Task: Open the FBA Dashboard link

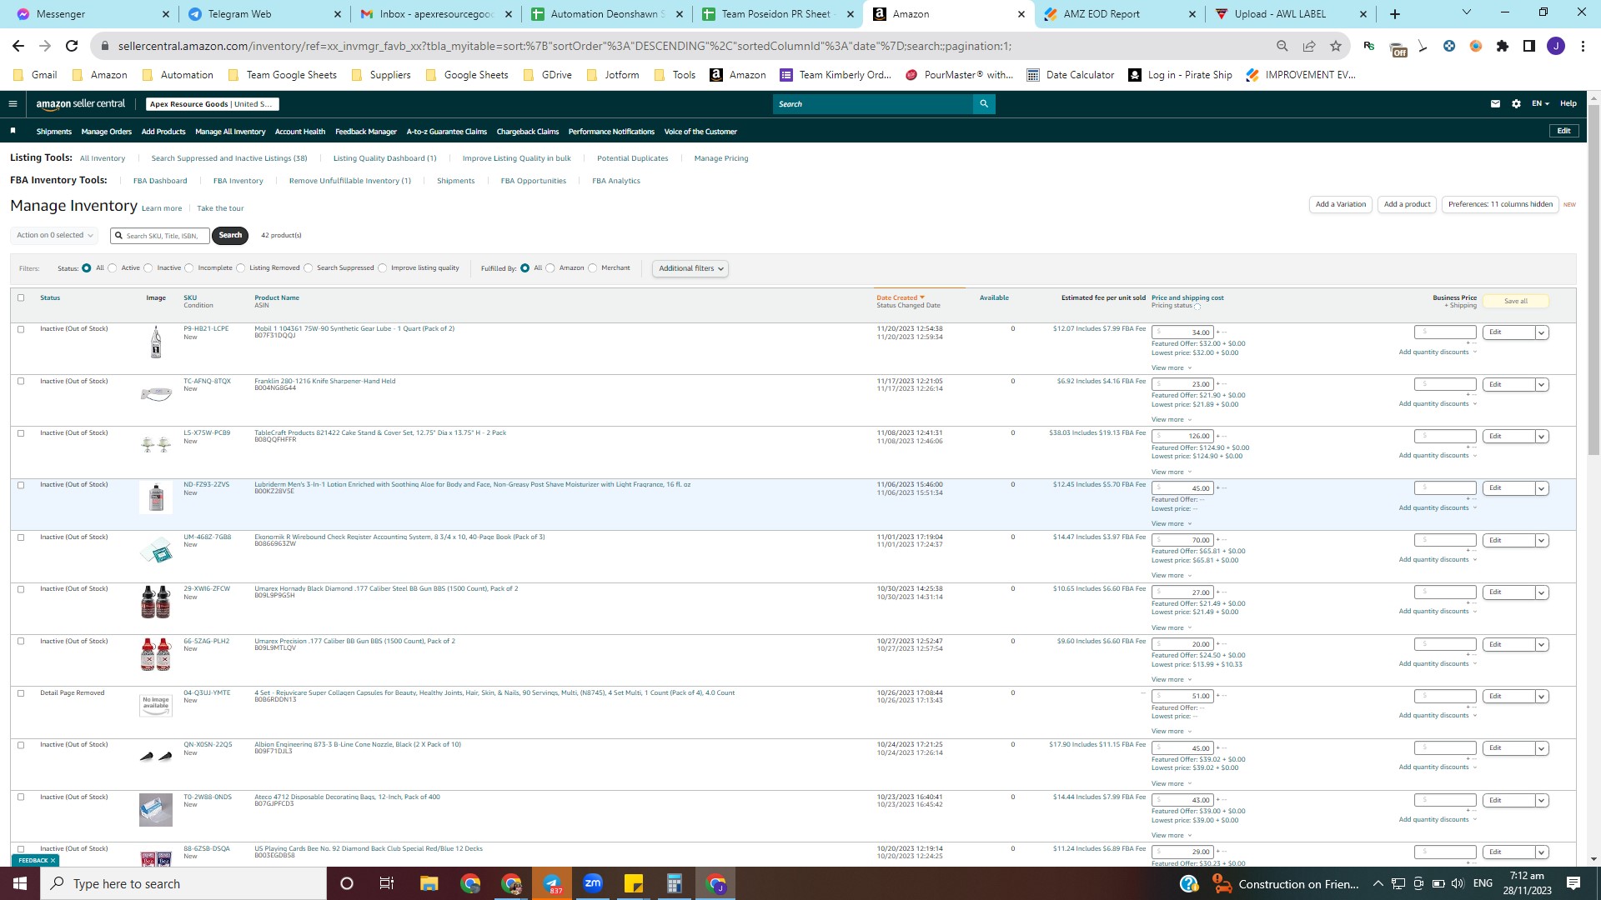Action: [x=160, y=181]
